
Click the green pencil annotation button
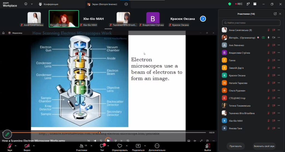pyautogui.click(x=7, y=134)
